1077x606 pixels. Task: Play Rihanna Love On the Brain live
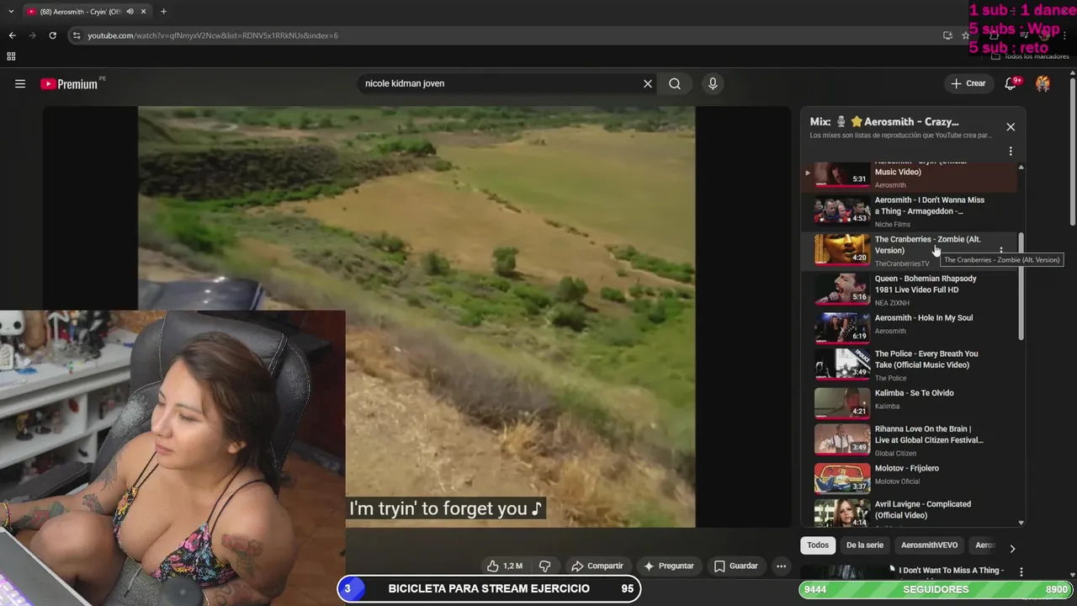tap(929, 434)
